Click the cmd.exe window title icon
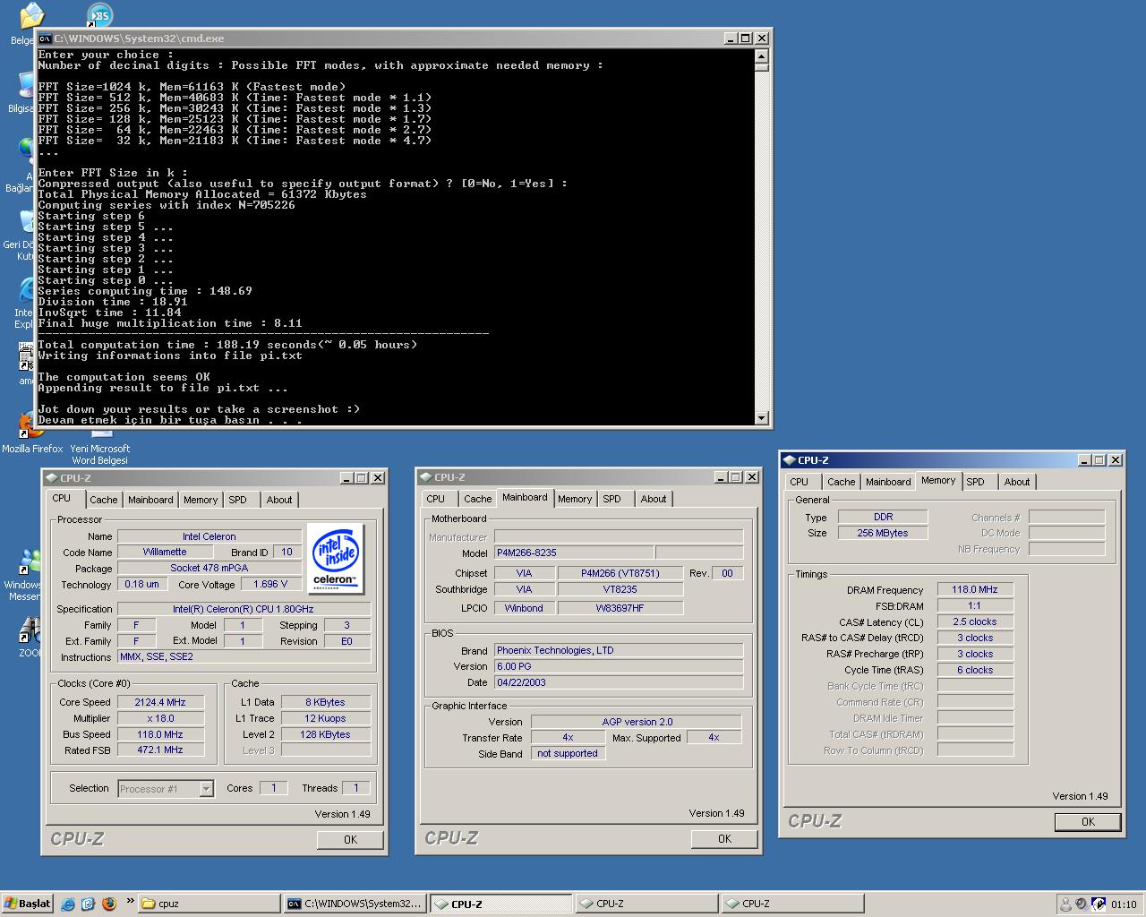 (45, 39)
